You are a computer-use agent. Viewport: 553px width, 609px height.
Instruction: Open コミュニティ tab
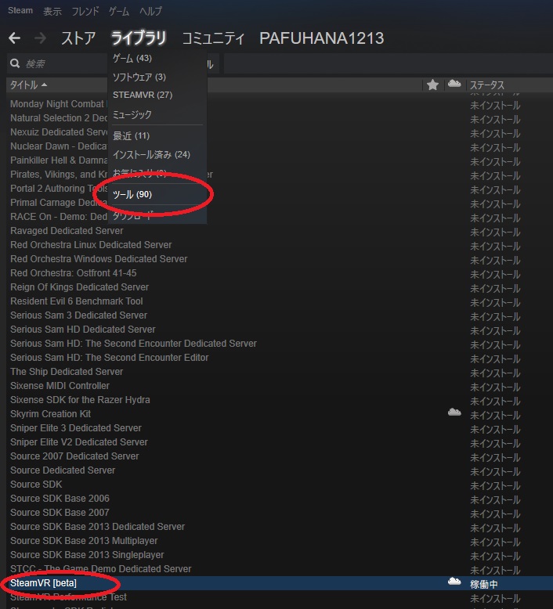pos(213,38)
